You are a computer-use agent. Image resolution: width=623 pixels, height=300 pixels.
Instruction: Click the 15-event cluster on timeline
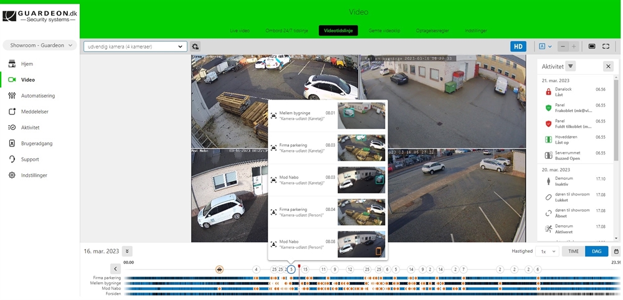(x=305, y=270)
